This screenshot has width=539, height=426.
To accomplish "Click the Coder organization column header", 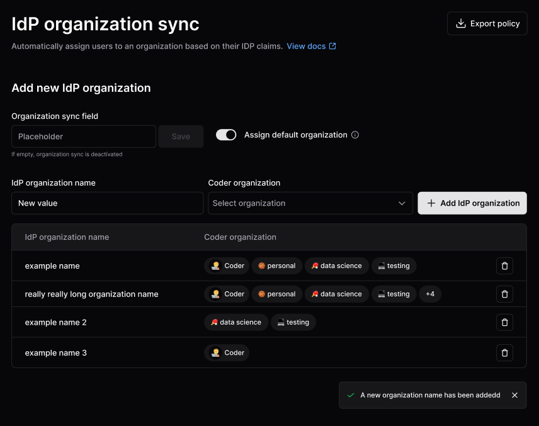I will [240, 237].
